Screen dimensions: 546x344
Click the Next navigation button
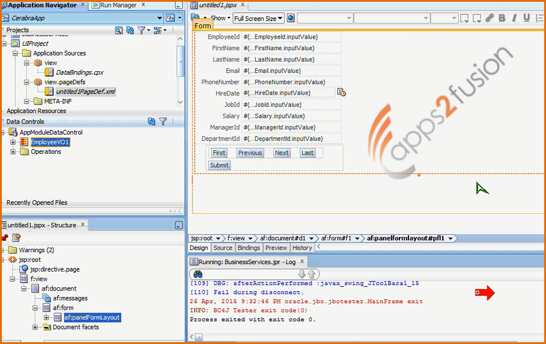281,153
